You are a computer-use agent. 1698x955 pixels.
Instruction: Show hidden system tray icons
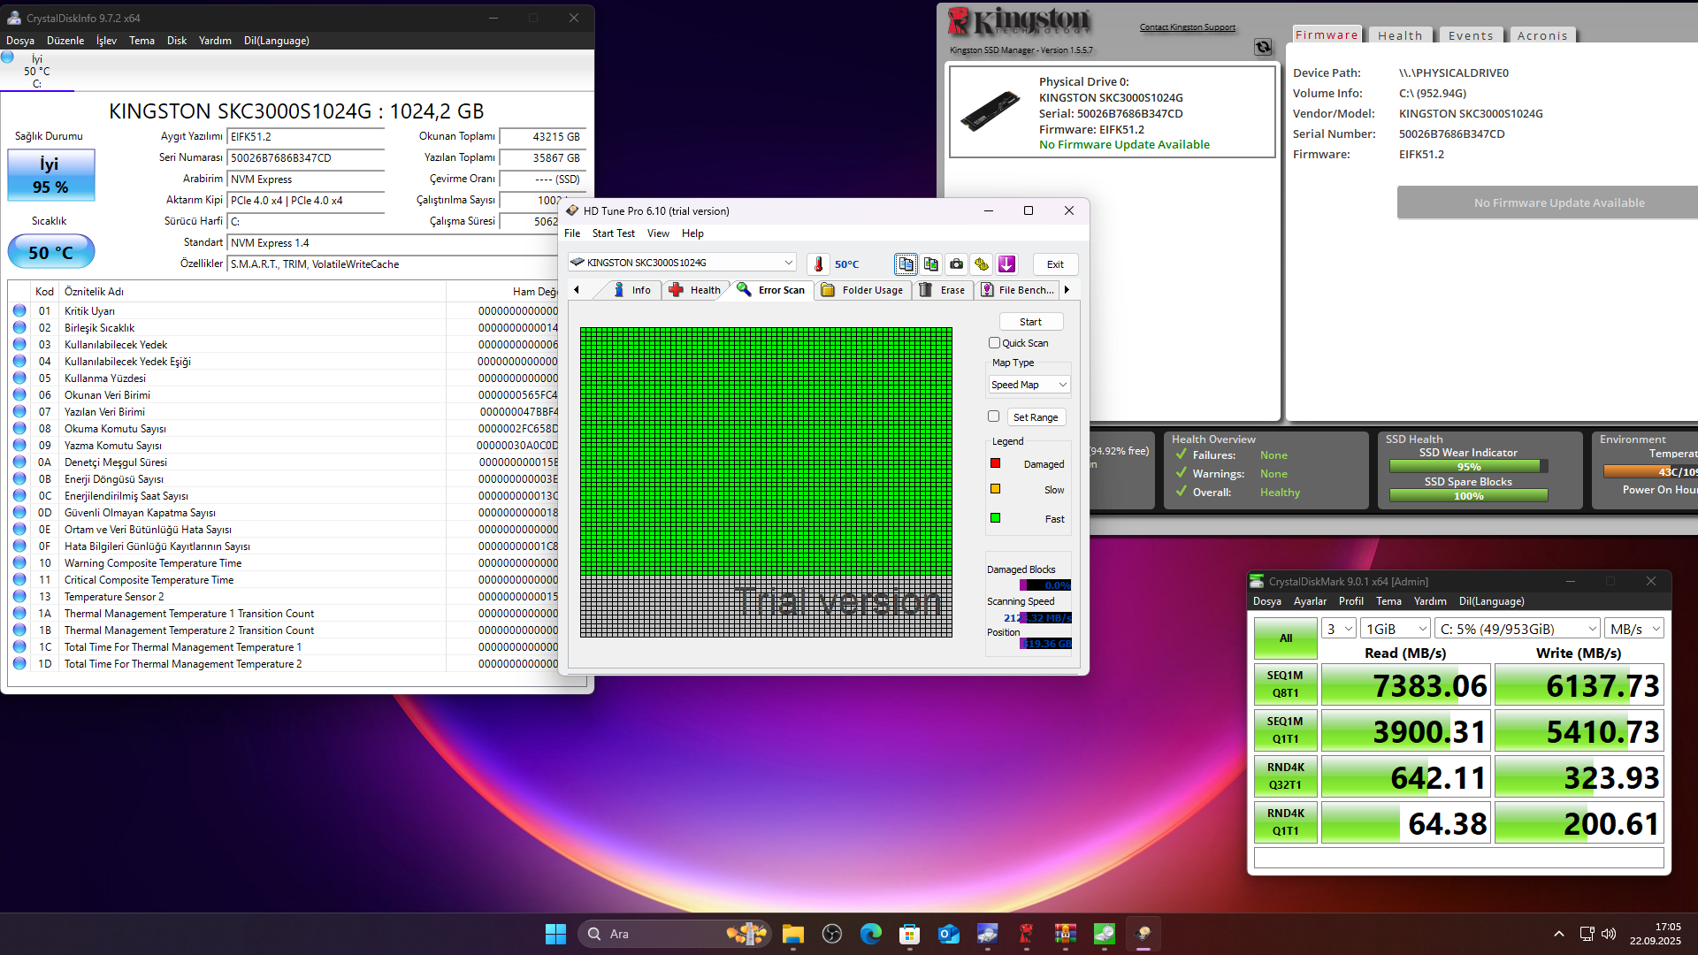click(x=1559, y=934)
